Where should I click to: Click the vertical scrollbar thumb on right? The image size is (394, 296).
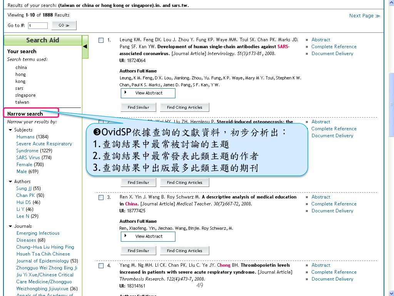point(391,104)
